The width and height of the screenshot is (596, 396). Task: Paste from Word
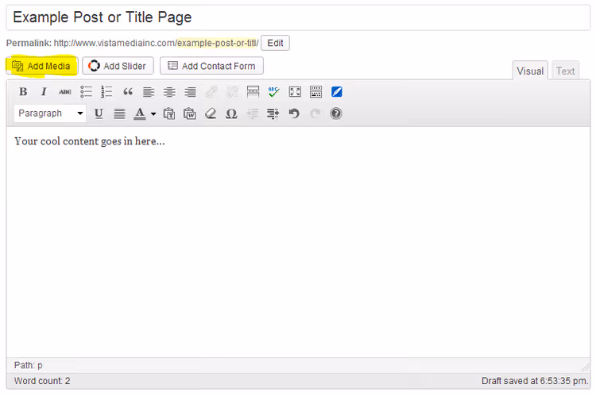(x=190, y=113)
